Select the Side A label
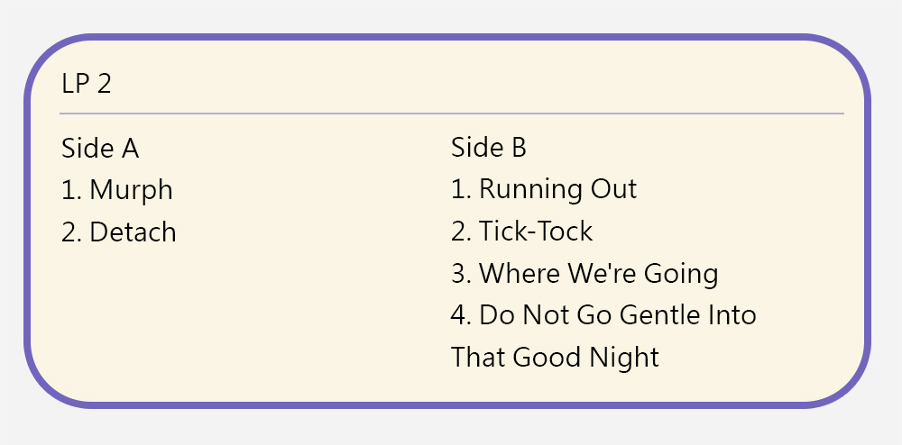The height and width of the screenshot is (445, 902). tap(100, 148)
